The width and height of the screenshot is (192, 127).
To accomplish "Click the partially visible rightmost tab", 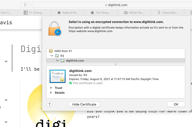I will coord(188,13).
